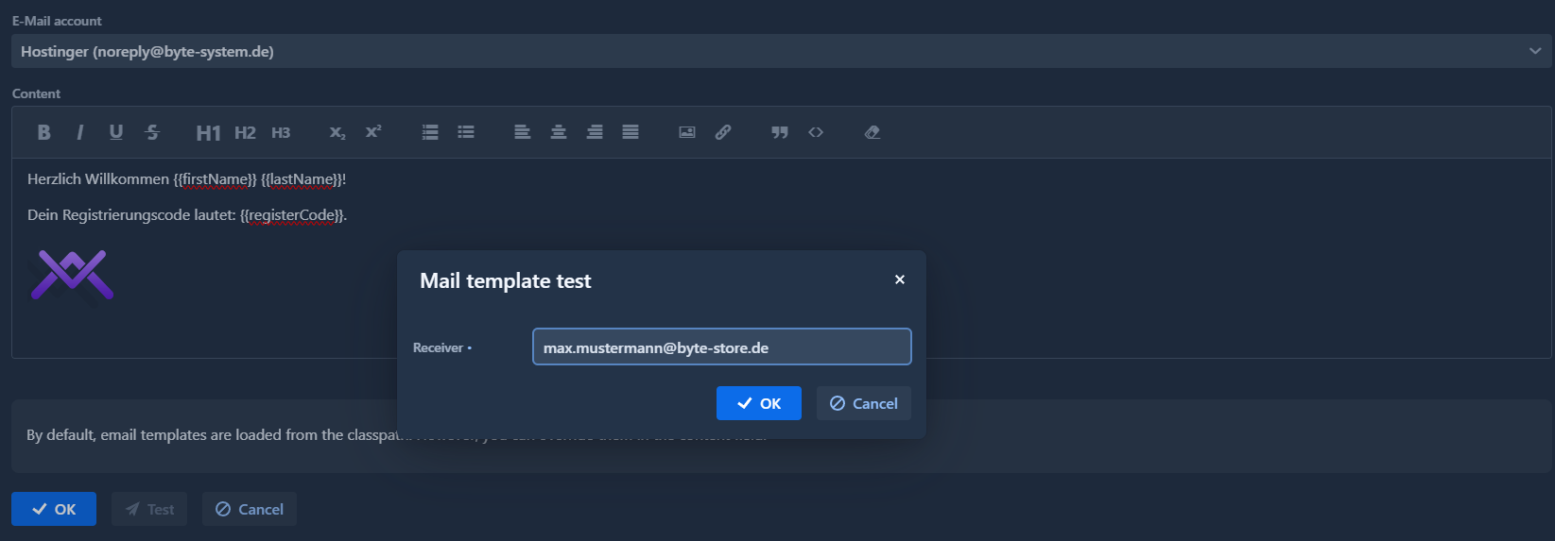
Task: Click the 'Receiver' field label
Action: tap(439, 347)
